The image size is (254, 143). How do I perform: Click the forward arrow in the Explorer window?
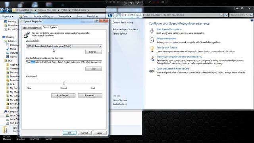pos(7,10)
